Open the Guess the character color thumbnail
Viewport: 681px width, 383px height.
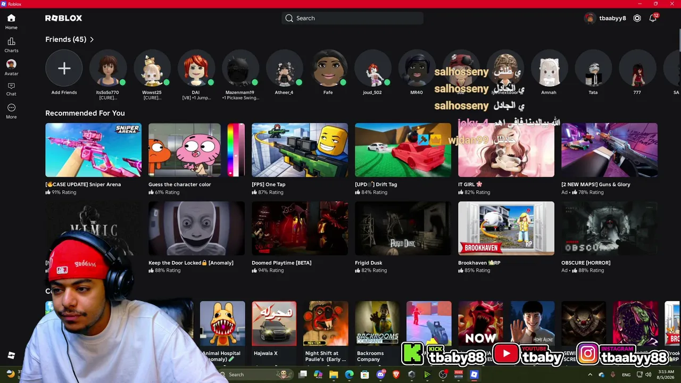[x=196, y=150]
